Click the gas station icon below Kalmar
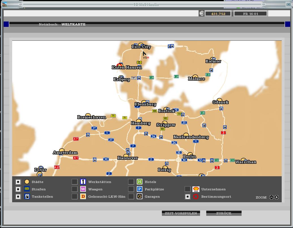This screenshot has width=293, height=228. coord(211,70)
